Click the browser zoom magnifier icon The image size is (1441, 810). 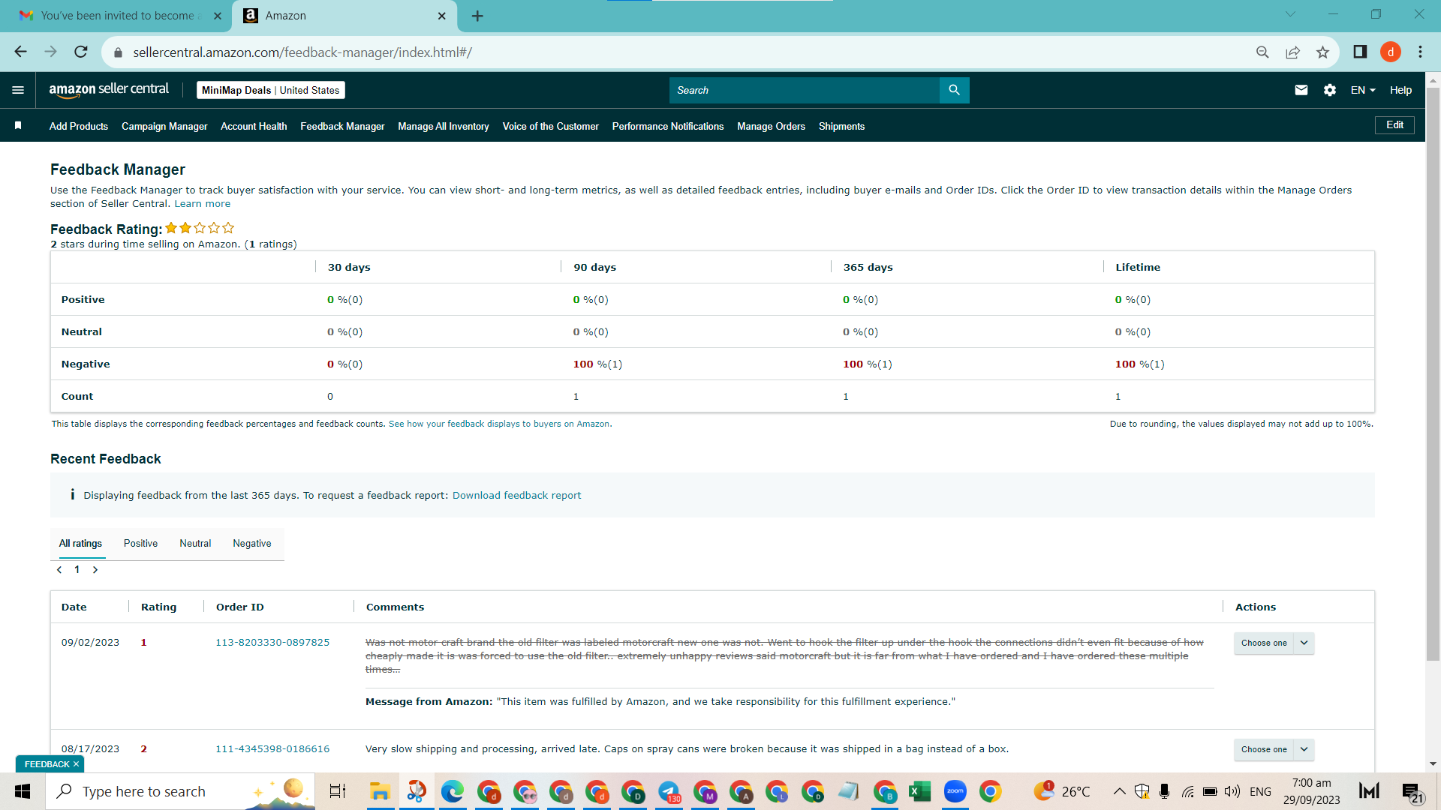[x=1262, y=52]
